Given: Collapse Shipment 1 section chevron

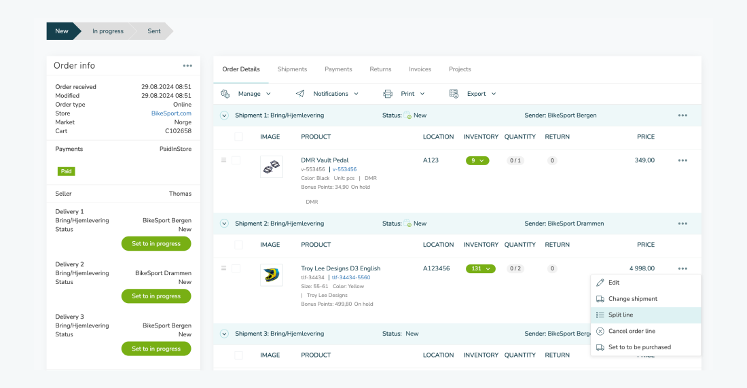Looking at the screenshot, I should 224,116.
